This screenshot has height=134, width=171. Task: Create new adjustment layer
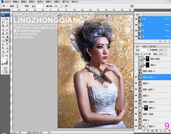tap(157, 131)
